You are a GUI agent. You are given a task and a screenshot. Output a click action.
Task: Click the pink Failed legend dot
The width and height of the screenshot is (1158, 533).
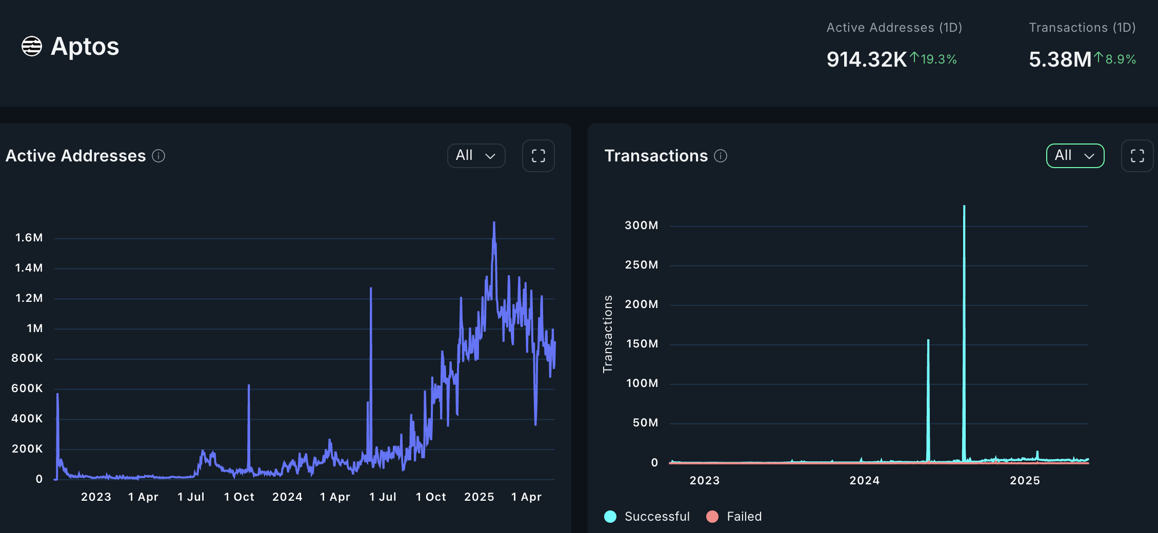(x=712, y=517)
